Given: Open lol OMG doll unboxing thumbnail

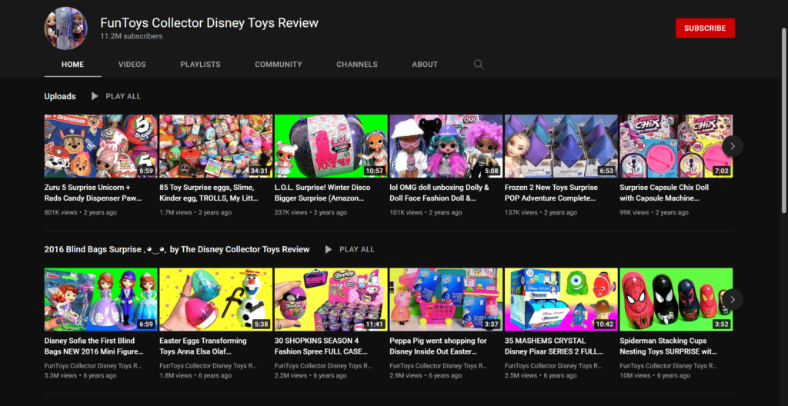Looking at the screenshot, I should (446, 146).
